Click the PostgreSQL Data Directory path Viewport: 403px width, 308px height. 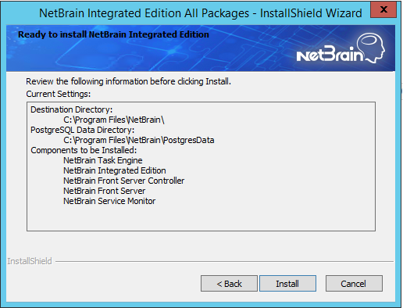(x=139, y=140)
